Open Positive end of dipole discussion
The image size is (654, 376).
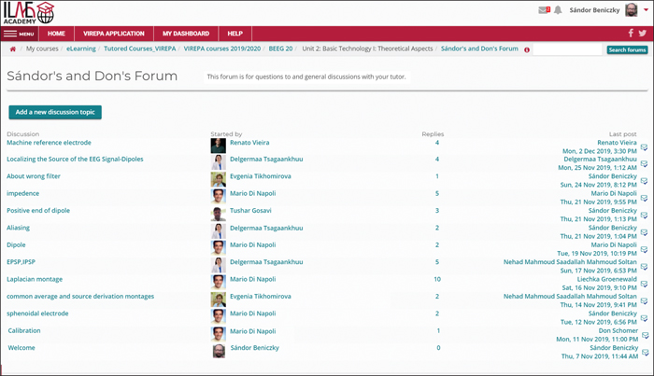(38, 210)
